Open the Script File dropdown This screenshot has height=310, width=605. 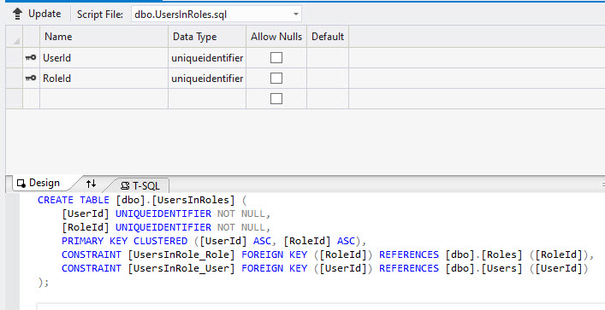[296, 15]
